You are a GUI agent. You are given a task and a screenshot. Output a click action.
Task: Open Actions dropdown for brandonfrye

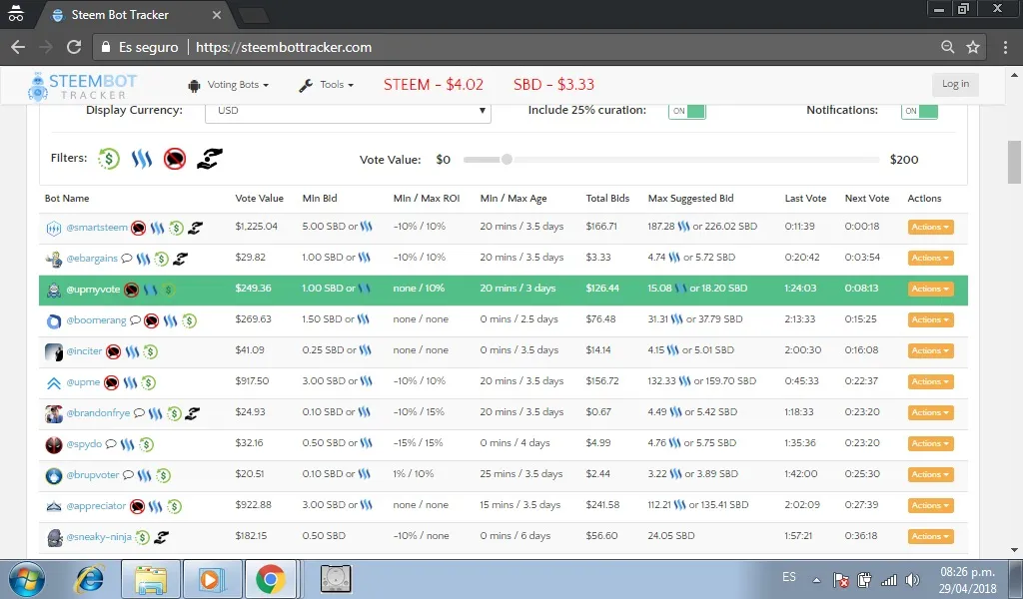coord(930,412)
